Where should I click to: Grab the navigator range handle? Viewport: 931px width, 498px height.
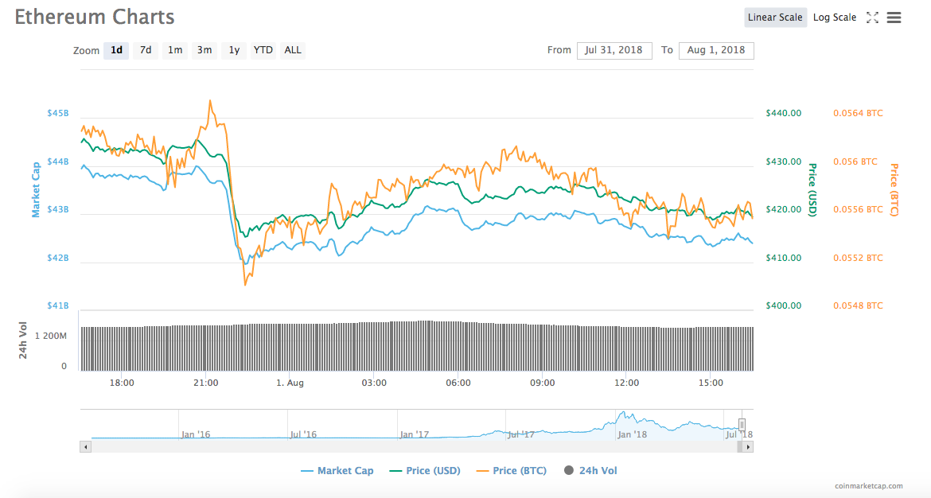point(742,424)
